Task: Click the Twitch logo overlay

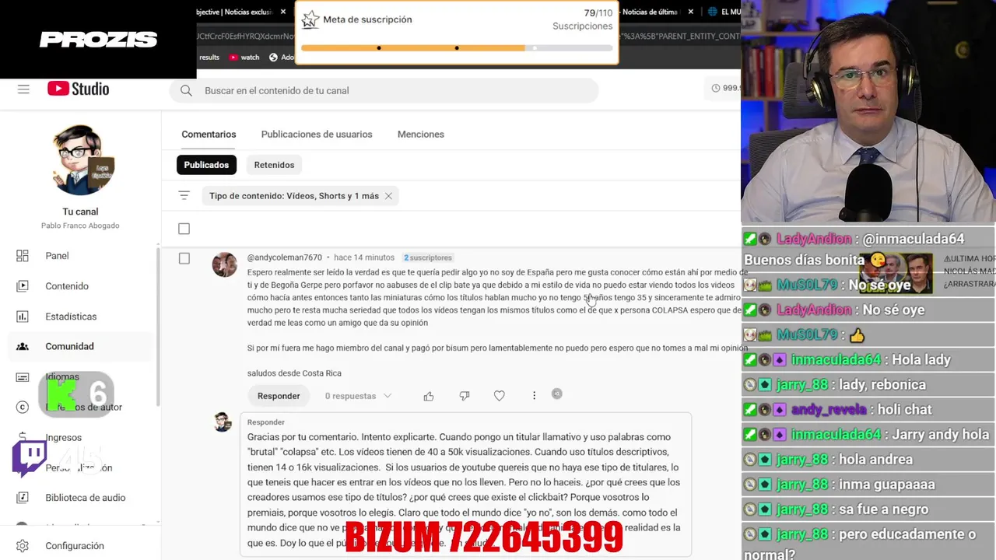Action: (x=30, y=458)
